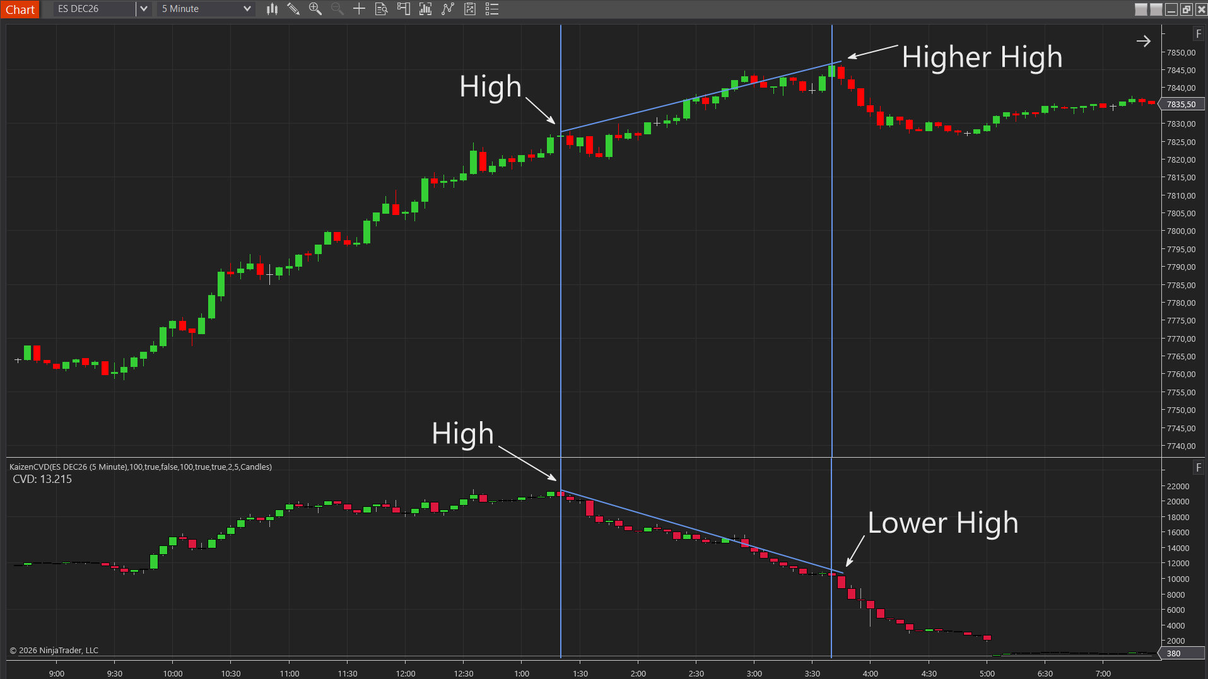This screenshot has height=679, width=1208.
Task: Open the bar type chart style icon
Action: click(272, 9)
